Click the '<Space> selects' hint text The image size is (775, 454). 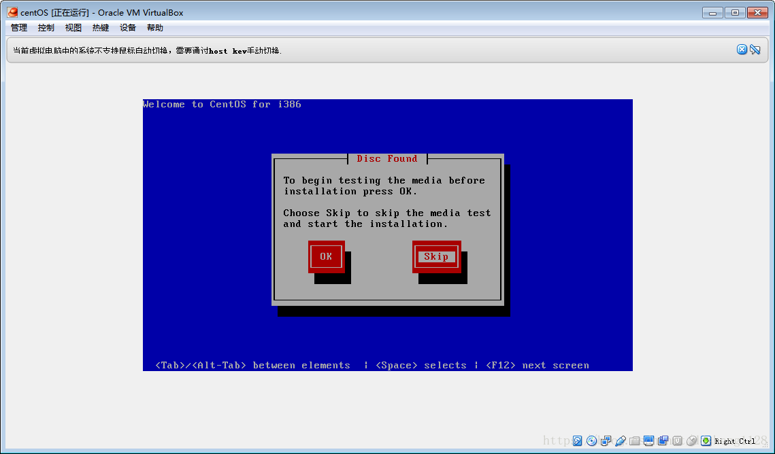(421, 365)
